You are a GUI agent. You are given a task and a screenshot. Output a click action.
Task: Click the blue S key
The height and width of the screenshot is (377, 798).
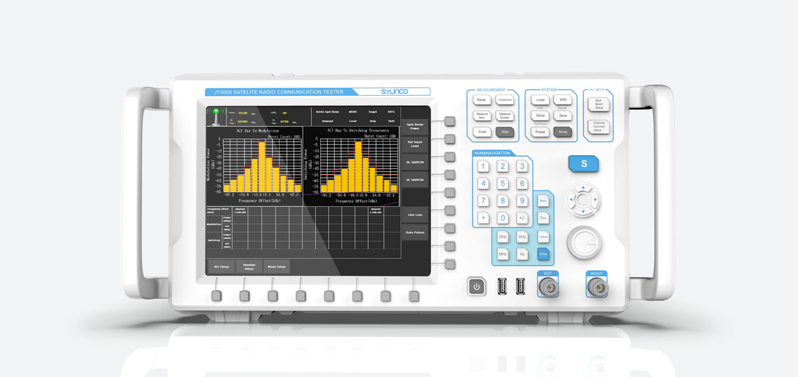coord(583,164)
